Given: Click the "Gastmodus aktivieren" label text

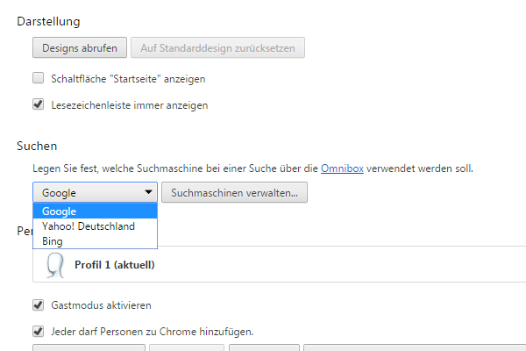Looking at the screenshot, I should click(x=101, y=305).
